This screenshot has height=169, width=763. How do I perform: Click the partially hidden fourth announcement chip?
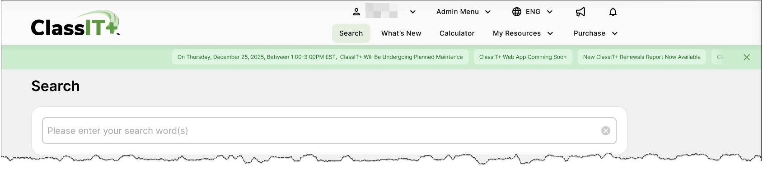pos(721,57)
